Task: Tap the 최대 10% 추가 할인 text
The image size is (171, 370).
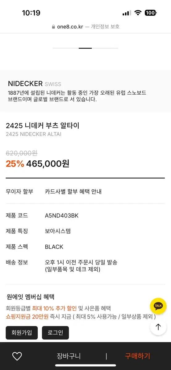Action: pyautogui.click(x=54, y=308)
